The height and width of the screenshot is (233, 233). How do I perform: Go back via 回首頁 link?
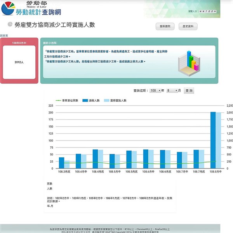4,35
